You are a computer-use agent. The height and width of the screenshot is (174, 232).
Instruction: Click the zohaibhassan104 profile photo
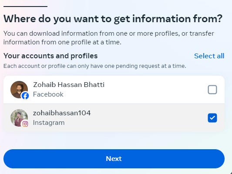pos(19,118)
